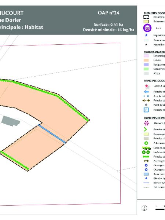This screenshot has height=220, width=165.
Task: Click the magenta asterisk heritage symbol
Action: [x=147, y=123]
